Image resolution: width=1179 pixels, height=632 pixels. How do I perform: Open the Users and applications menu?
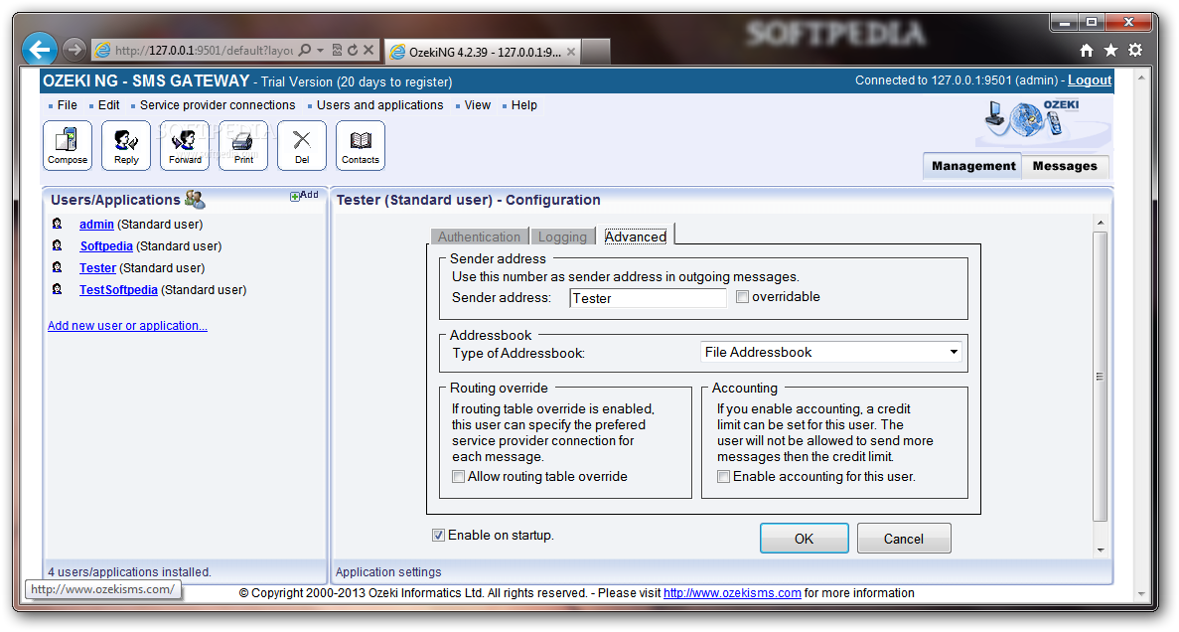tap(379, 105)
